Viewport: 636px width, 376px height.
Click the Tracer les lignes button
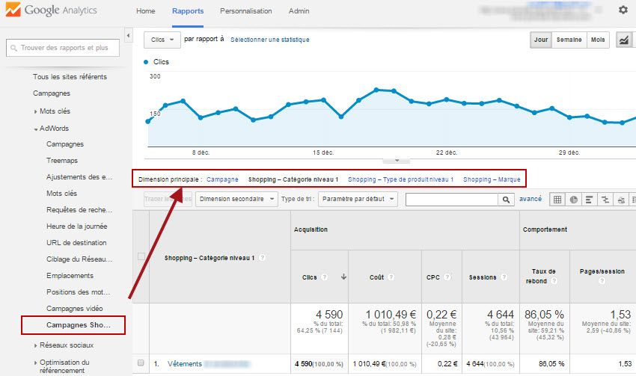[x=168, y=199]
